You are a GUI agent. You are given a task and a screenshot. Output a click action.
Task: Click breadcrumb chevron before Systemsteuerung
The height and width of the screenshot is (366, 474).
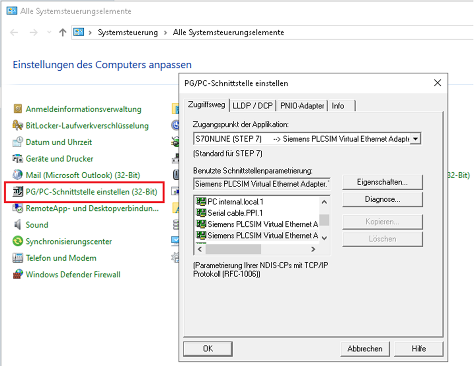[x=90, y=32]
